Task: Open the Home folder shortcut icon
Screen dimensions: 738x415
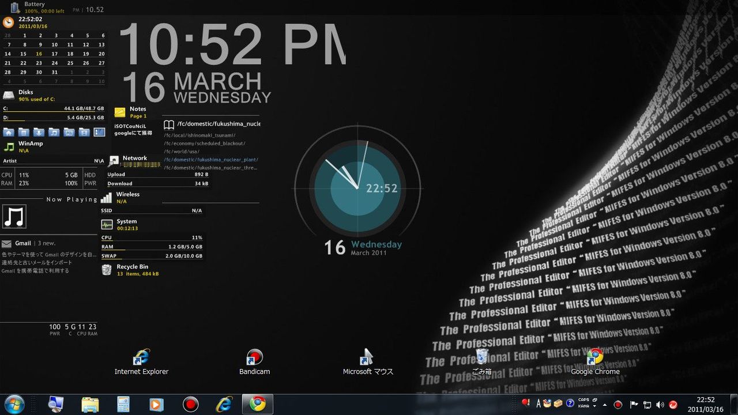Action: (9, 132)
